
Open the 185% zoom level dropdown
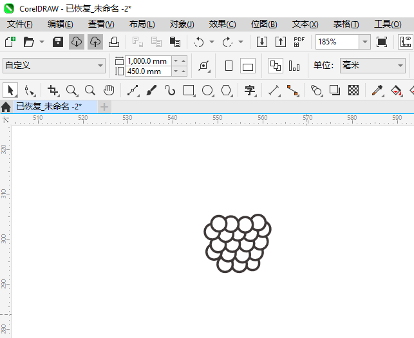pos(364,42)
